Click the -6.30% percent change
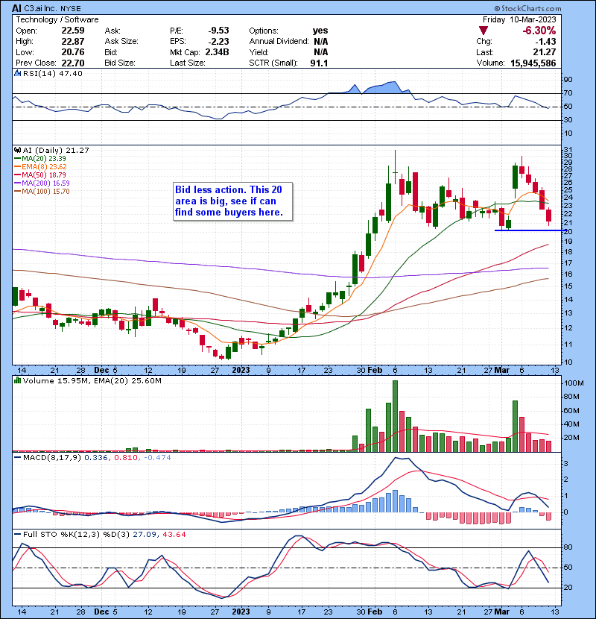The height and width of the screenshot is (619, 596). tap(539, 31)
